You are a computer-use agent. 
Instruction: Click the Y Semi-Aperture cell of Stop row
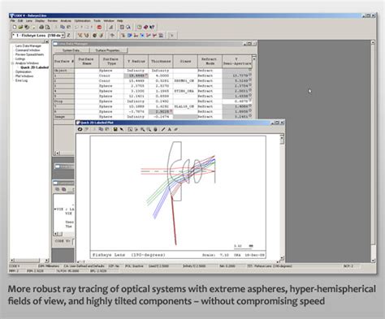237,101
